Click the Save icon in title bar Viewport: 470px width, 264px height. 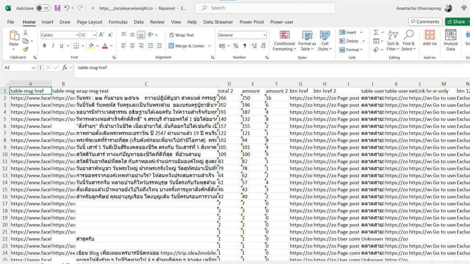click(57, 8)
